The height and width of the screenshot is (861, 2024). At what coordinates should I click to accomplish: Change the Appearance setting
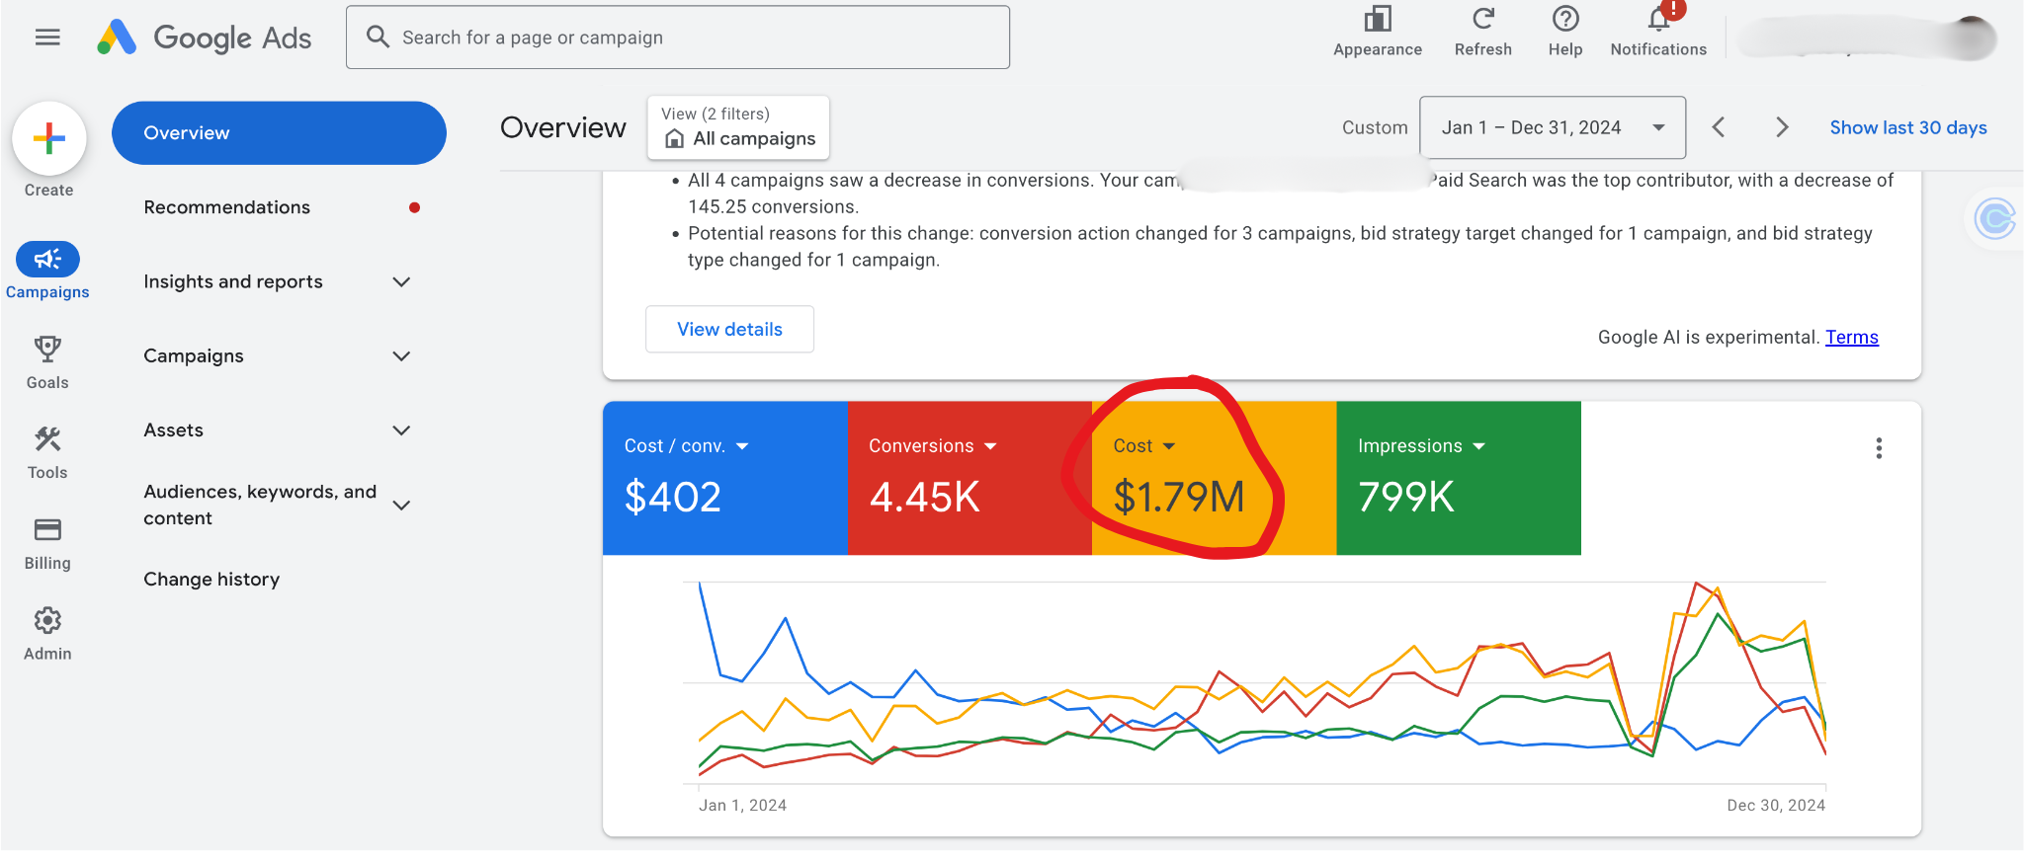click(x=1377, y=22)
